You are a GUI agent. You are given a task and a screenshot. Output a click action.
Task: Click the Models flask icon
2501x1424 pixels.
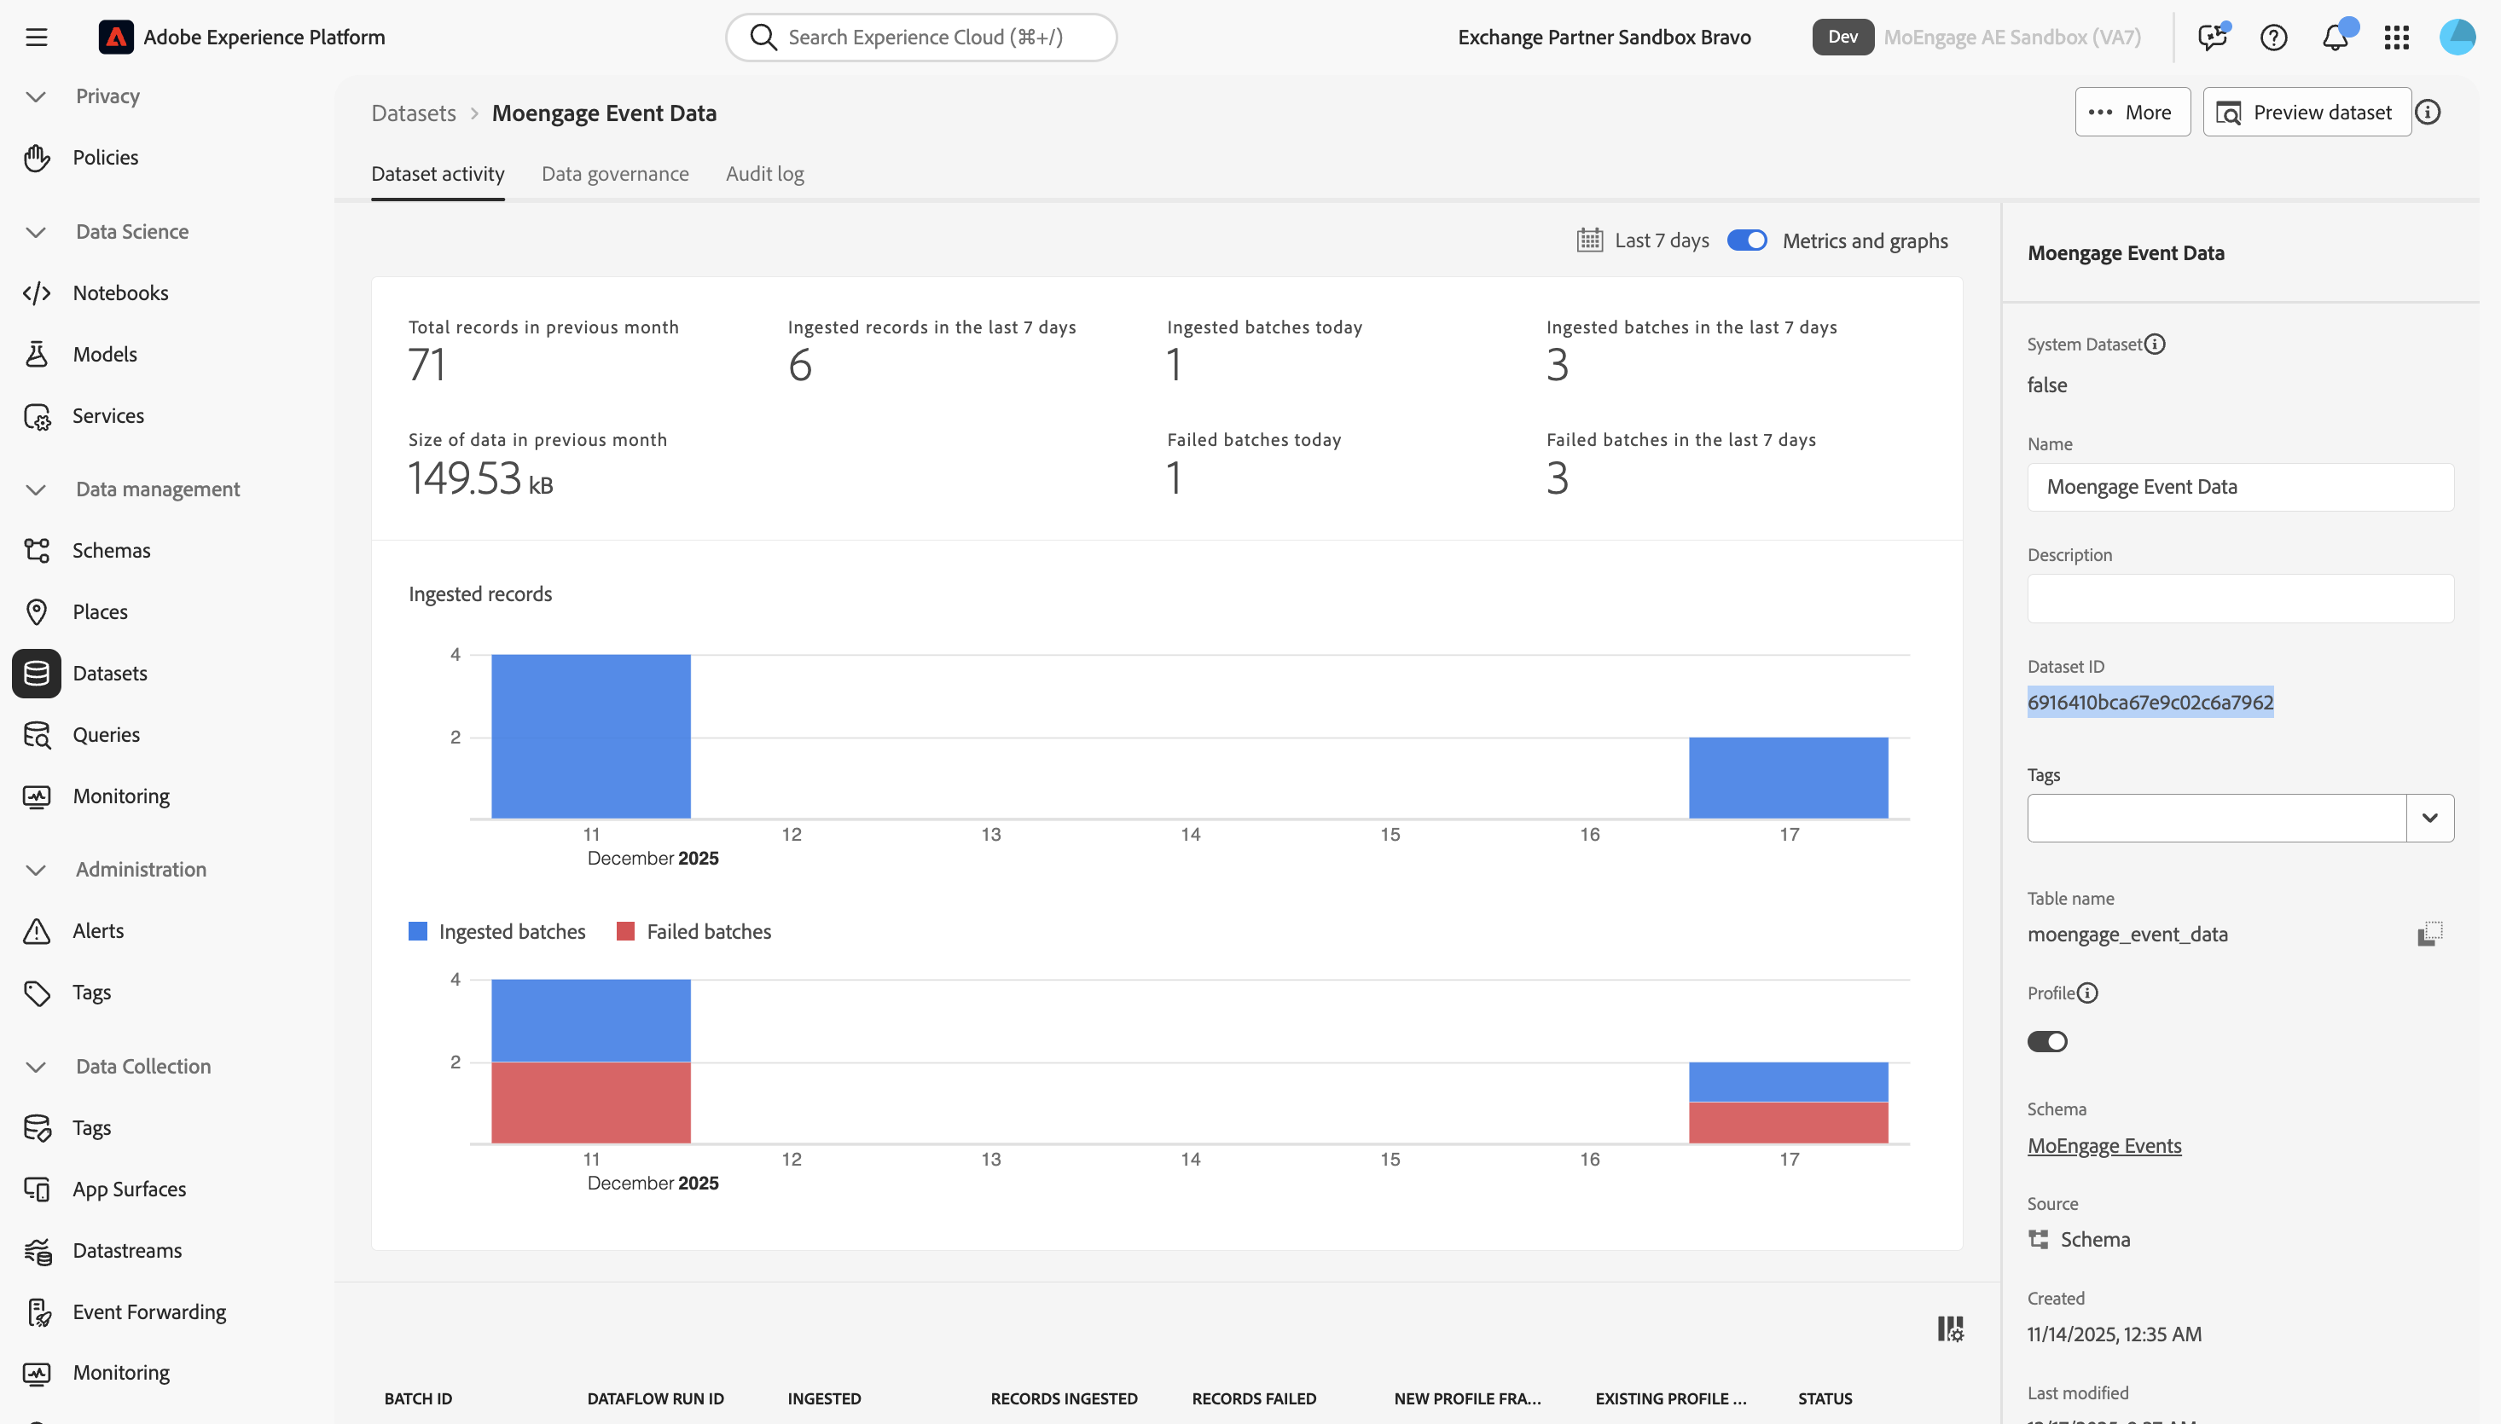coord(38,354)
